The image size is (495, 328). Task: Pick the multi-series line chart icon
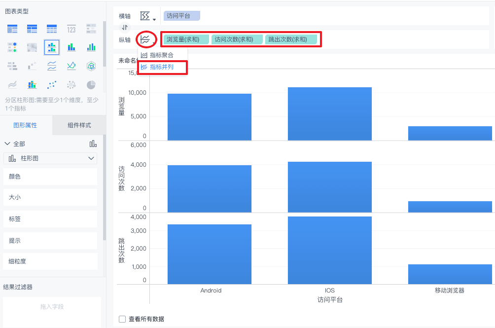click(x=71, y=66)
